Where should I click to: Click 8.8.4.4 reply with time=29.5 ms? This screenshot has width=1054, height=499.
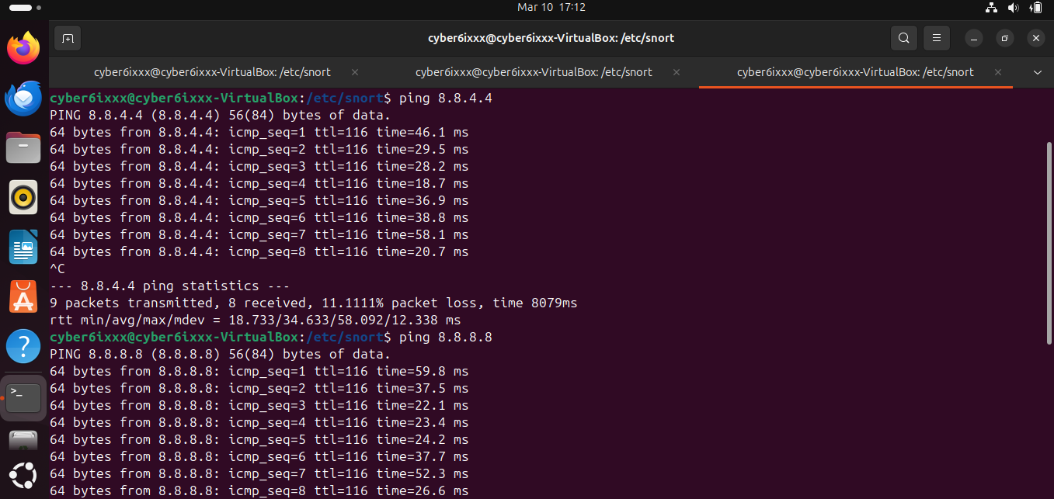pos(259,150)
